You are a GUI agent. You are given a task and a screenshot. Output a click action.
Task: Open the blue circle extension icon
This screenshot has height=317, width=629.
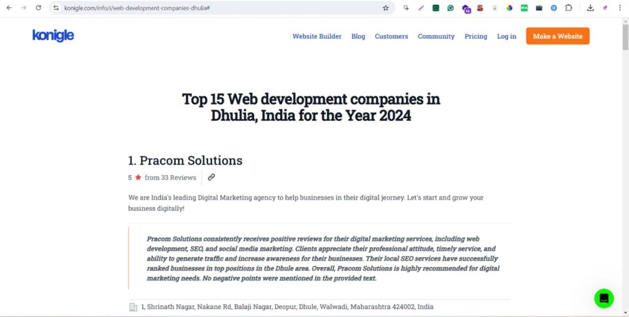553,7
